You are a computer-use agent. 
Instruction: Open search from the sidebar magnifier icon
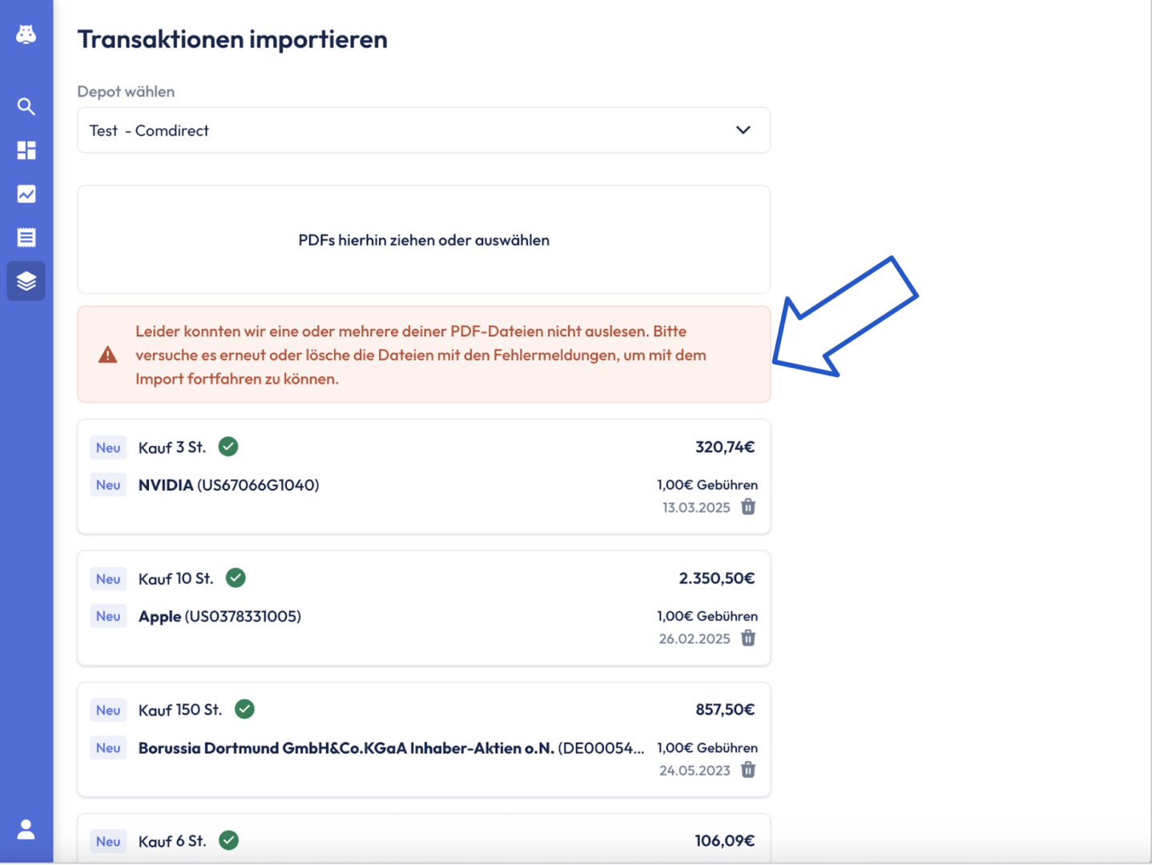click(x=26, y=107)
